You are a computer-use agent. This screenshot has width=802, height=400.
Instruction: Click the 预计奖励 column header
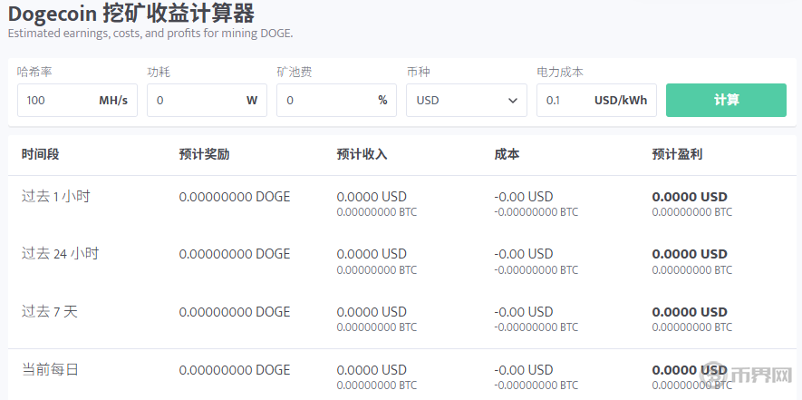204,154
